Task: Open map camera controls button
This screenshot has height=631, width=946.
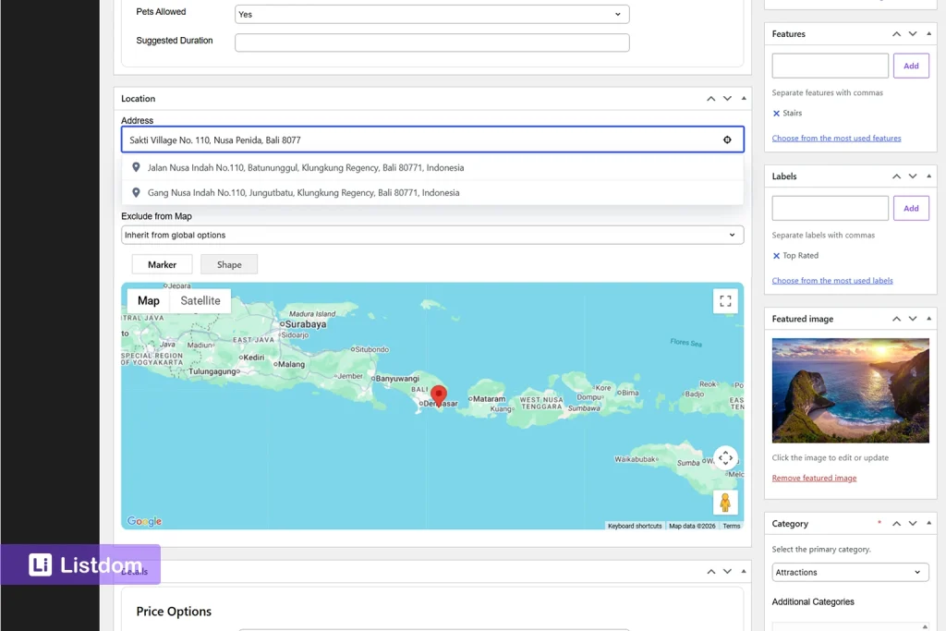Action: 725,458
